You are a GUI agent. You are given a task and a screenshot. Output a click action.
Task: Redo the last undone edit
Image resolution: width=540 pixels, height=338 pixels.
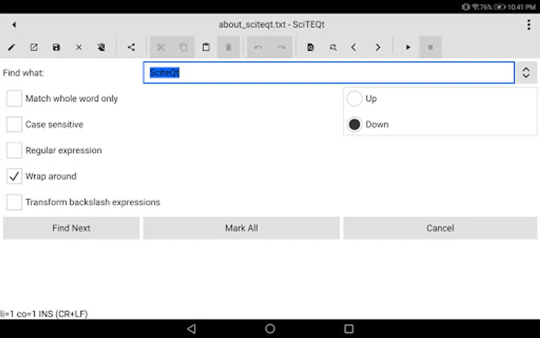tap(280, 47)
